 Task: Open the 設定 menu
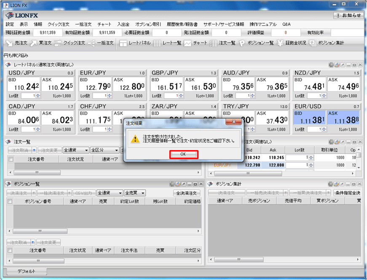[x=10, y=24]
